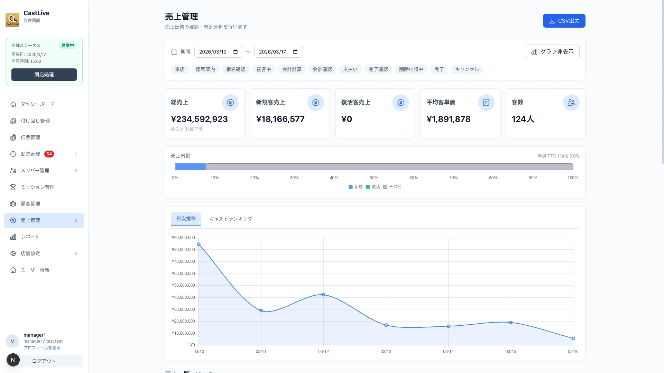Open calendar picker in start date field

236,52
